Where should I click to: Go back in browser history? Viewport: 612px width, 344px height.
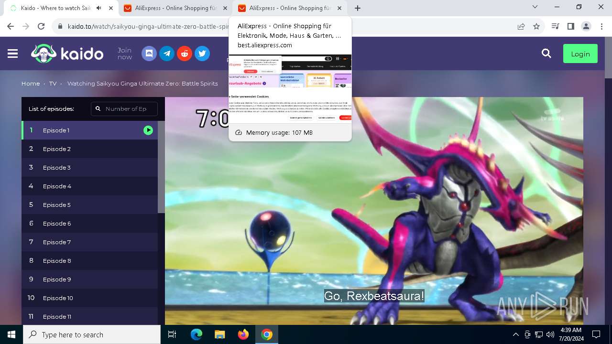pos(11,26)
